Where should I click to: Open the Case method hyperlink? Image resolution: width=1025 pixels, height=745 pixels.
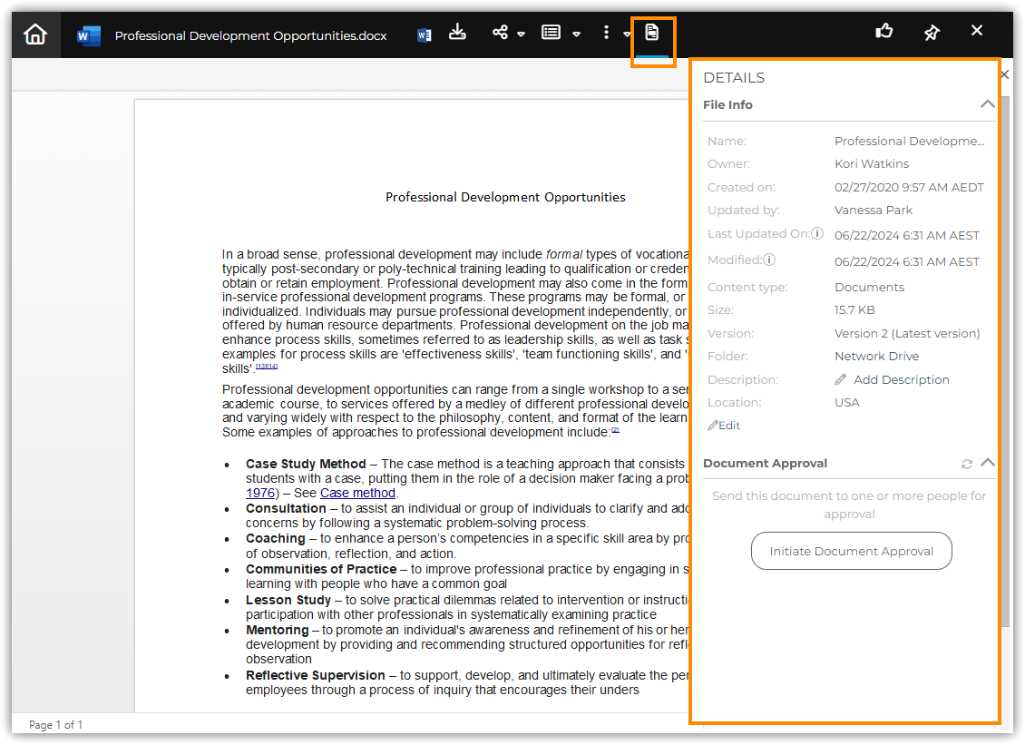click(x=357, y=493)
